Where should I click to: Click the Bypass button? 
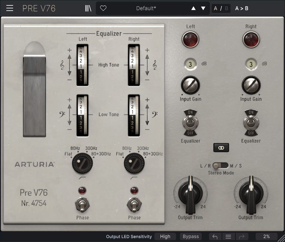191,237
